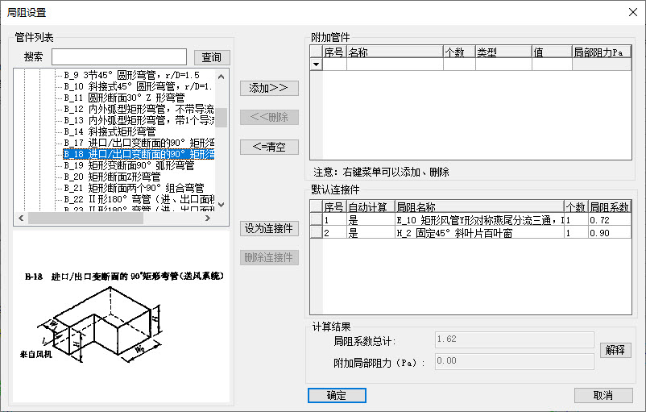Screen dimensions: 646x412
Task: Select B_21 矩形断面两个90° 组合弯管
Action: click(x=134, y=188)
